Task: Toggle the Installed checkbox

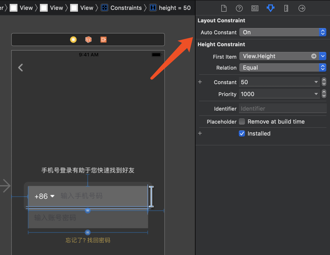Action: tap(242, 133)
